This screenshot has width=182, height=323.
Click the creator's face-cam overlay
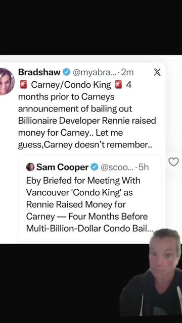click(151, 272)
